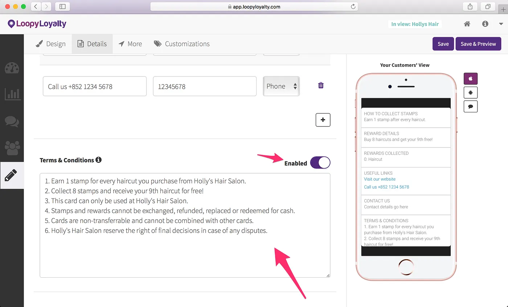Go to home via house icon
Screen dimensions: 508x307
coord(467,24)
